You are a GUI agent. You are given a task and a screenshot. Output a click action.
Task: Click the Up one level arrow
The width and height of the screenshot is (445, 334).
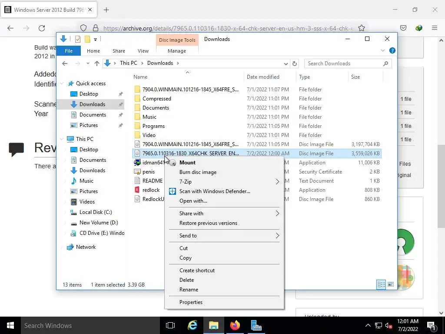click(x=97, y=63)
